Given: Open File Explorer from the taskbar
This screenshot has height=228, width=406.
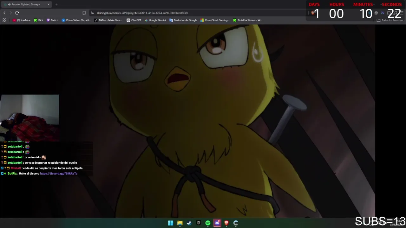Looking at the screenshot, I should [x=180, y=223].
